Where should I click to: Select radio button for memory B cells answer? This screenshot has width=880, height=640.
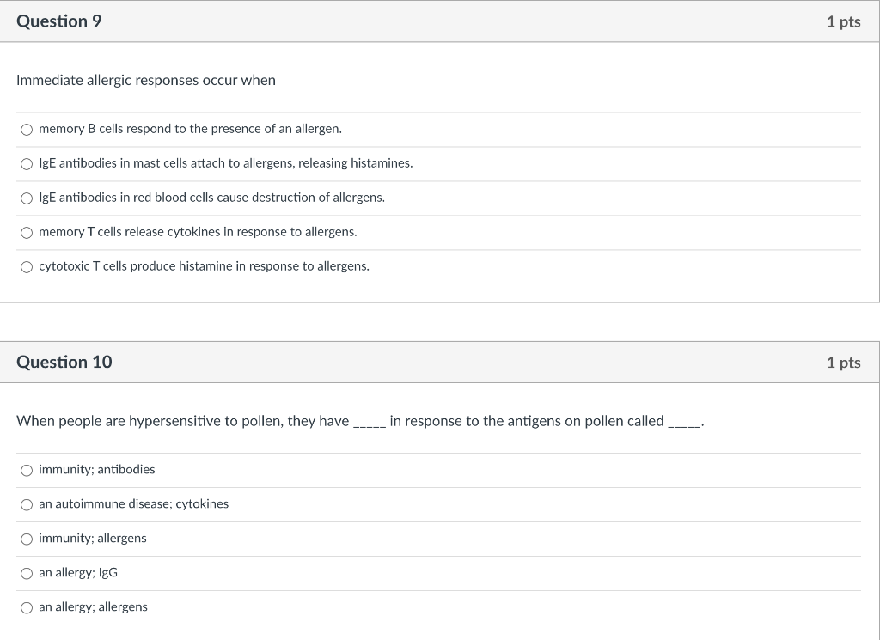point(27,130)
